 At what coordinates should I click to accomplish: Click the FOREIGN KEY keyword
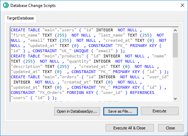tap(80, 93)
